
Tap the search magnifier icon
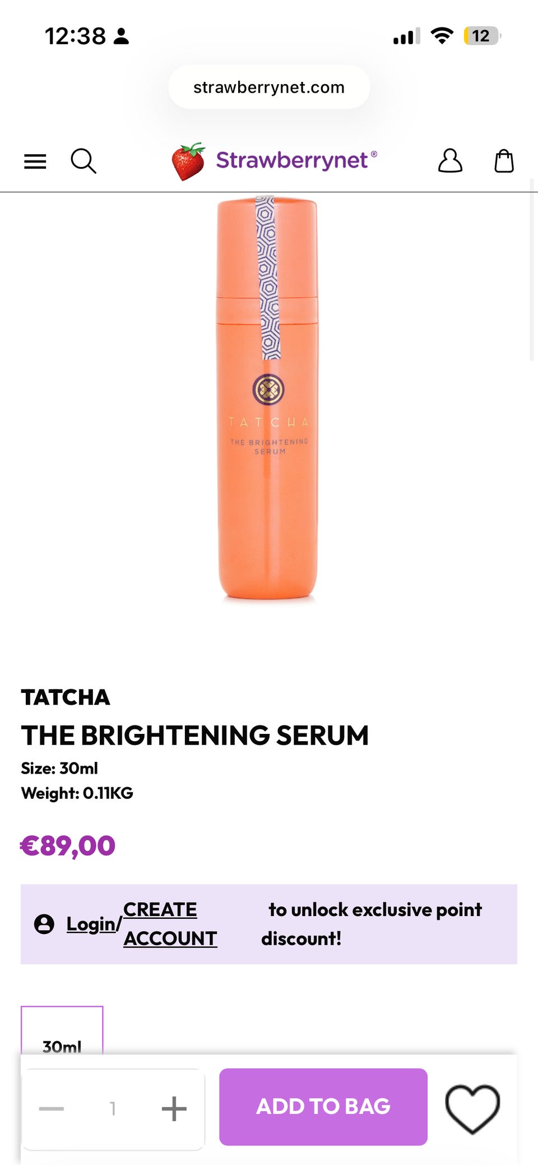pos(84,161)
